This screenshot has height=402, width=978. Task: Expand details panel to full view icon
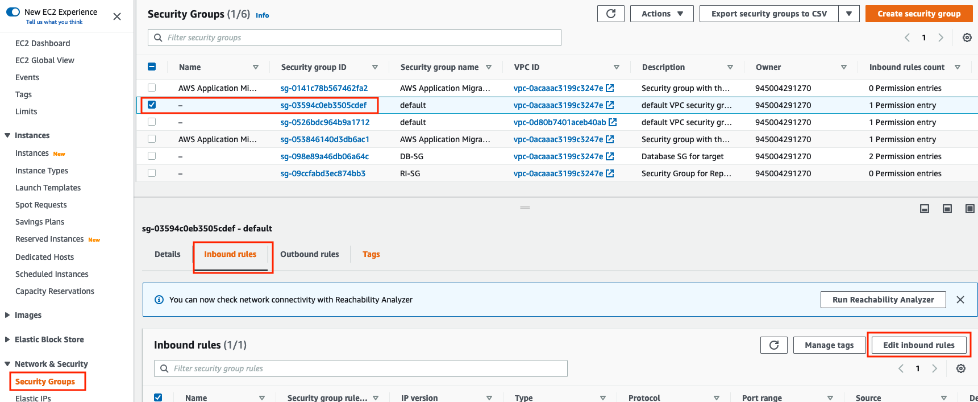click(x=970, y=209)
